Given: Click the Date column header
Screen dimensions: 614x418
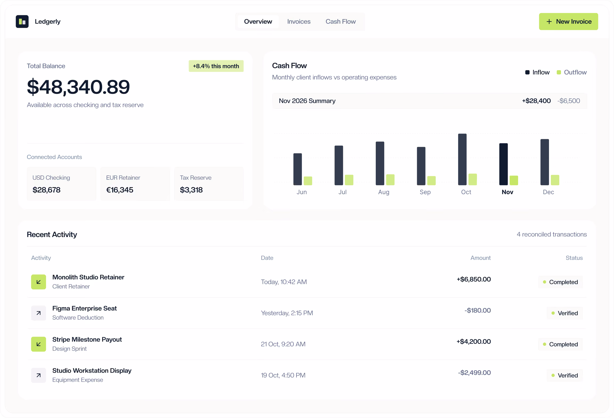Looking at the screenshot, I should pyautogui.click(x=267, y=258).
